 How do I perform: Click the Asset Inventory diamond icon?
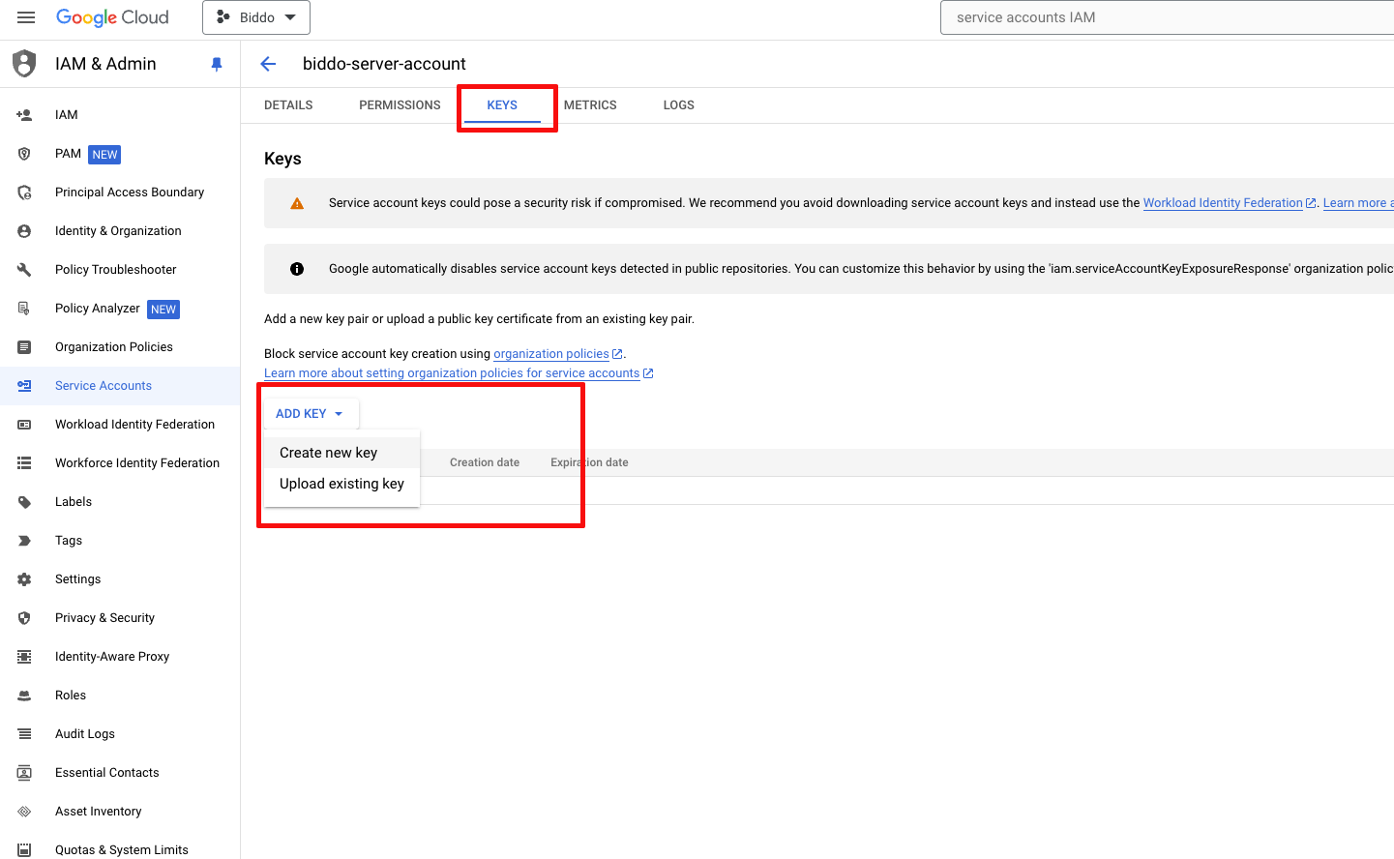[x=24, y=812]
